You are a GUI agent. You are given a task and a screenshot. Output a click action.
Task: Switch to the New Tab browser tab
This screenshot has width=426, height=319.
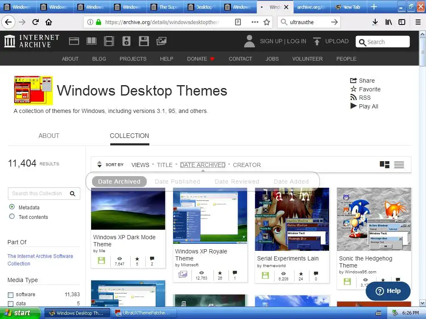click(x=349, y=7)
